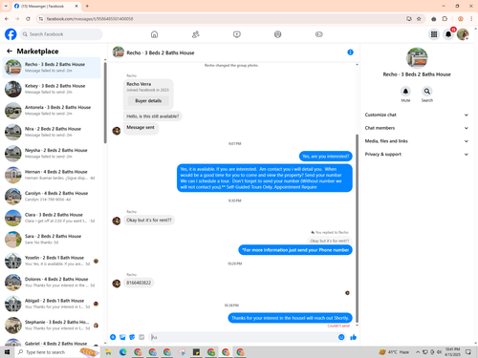The height and width of the screenshot is (358, 478).
Task: Open Carolyn 4 Beds 2 Baths House chat
Action: pyautogui.click(x=52, y=197)
